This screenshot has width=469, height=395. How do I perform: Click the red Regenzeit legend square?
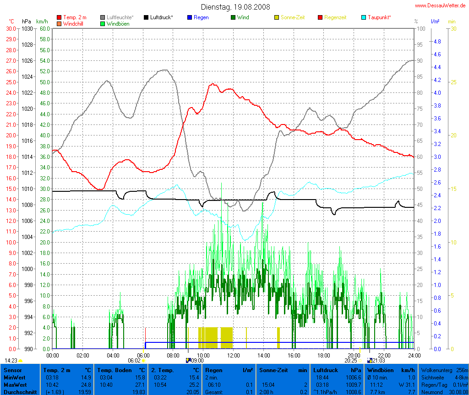pyautogui.click(x=320, y=17)
